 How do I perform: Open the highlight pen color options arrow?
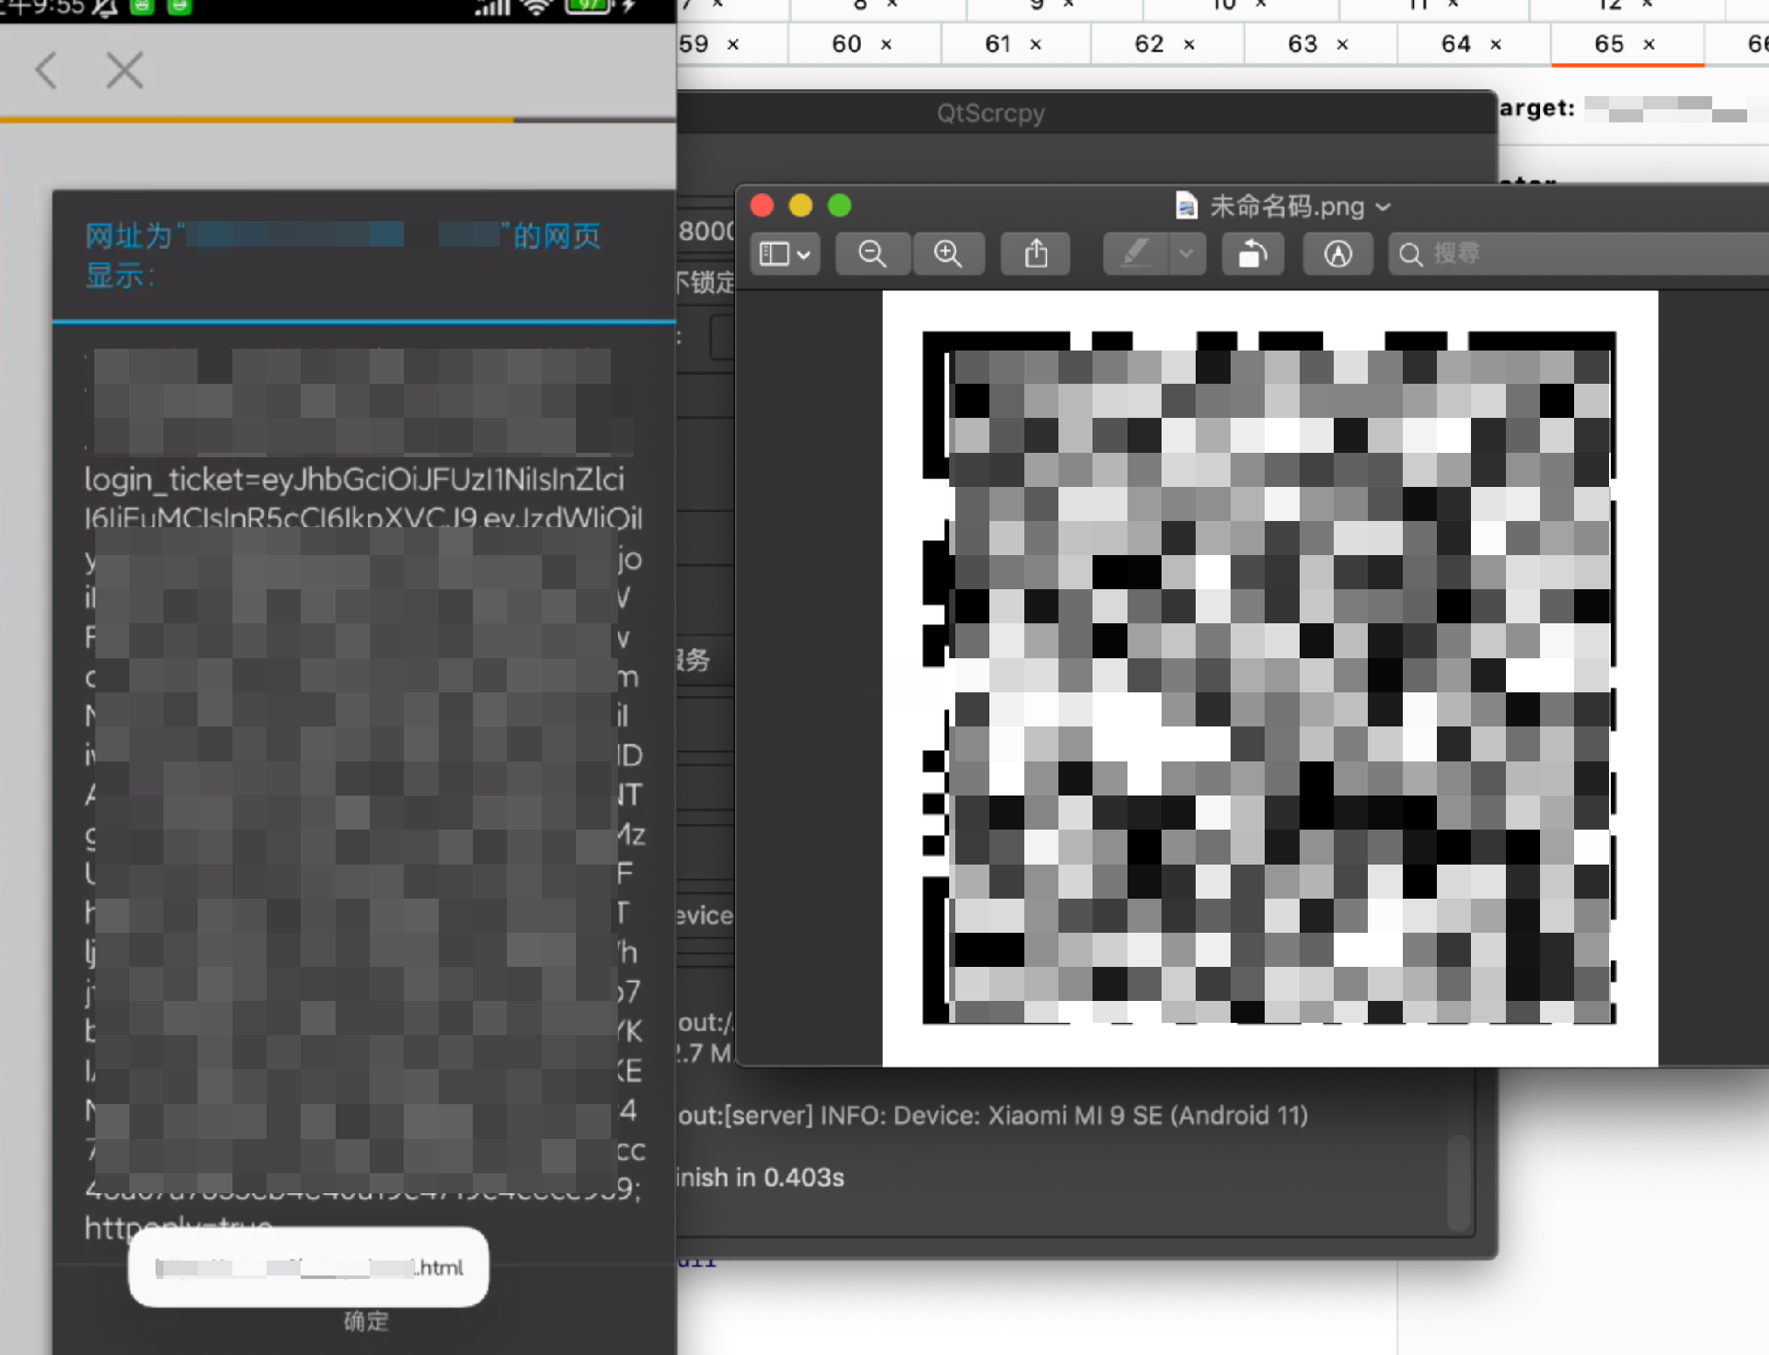1186,254
